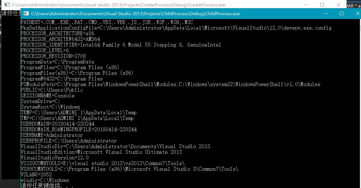Click the TMP=C:\Users\ADMINI~1 line
Viewport: 361px width, 188px height.
(x=77, y=118)
